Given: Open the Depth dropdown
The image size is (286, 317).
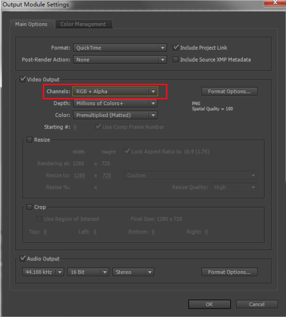Looking at the screenshot, I should 115,103.
